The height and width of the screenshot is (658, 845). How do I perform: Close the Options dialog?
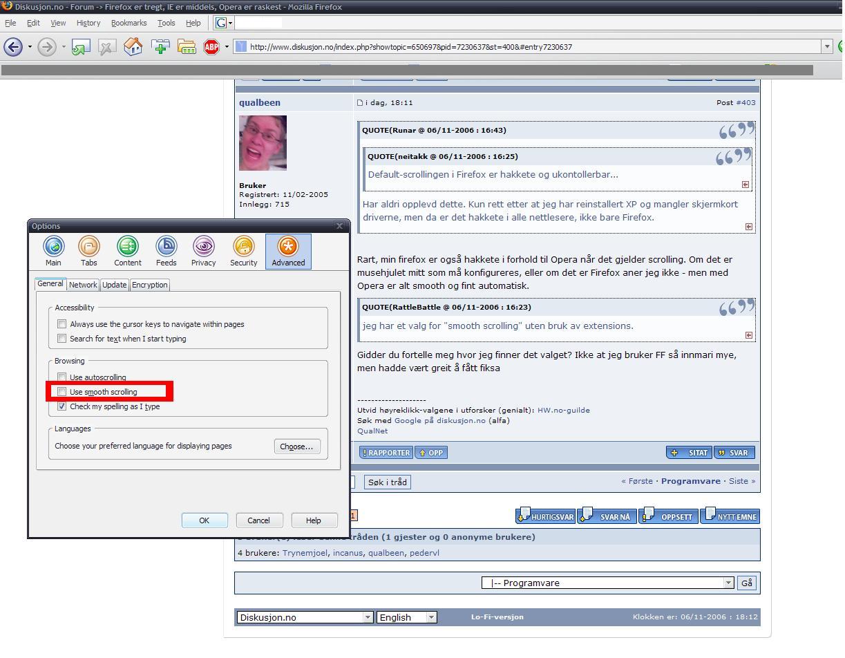click(339, 226)
